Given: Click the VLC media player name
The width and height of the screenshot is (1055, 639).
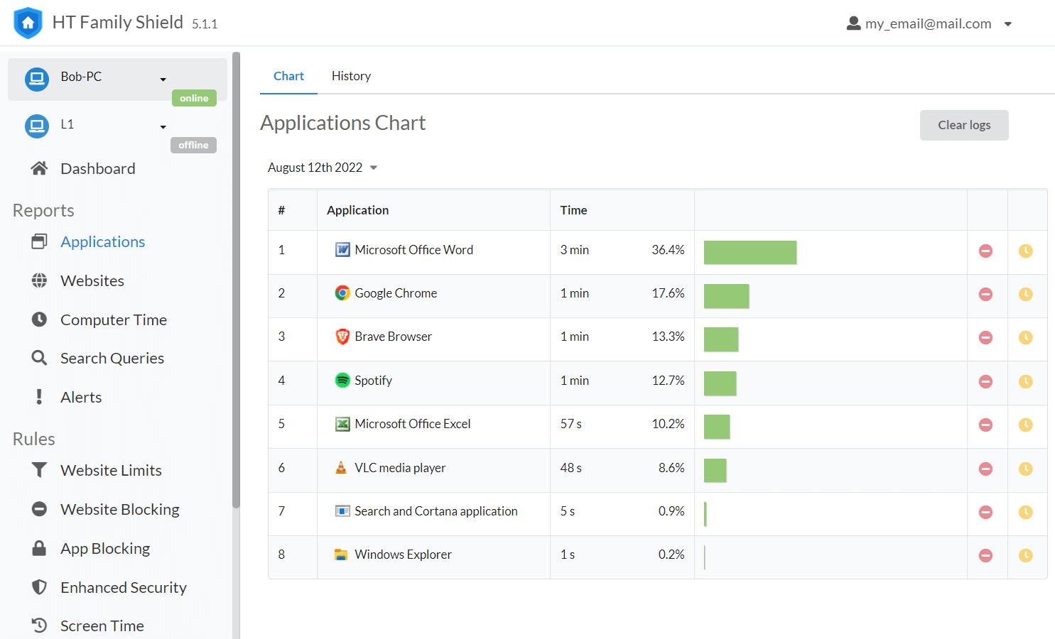Looking at the screenshot, I should (x=400, y=468).
